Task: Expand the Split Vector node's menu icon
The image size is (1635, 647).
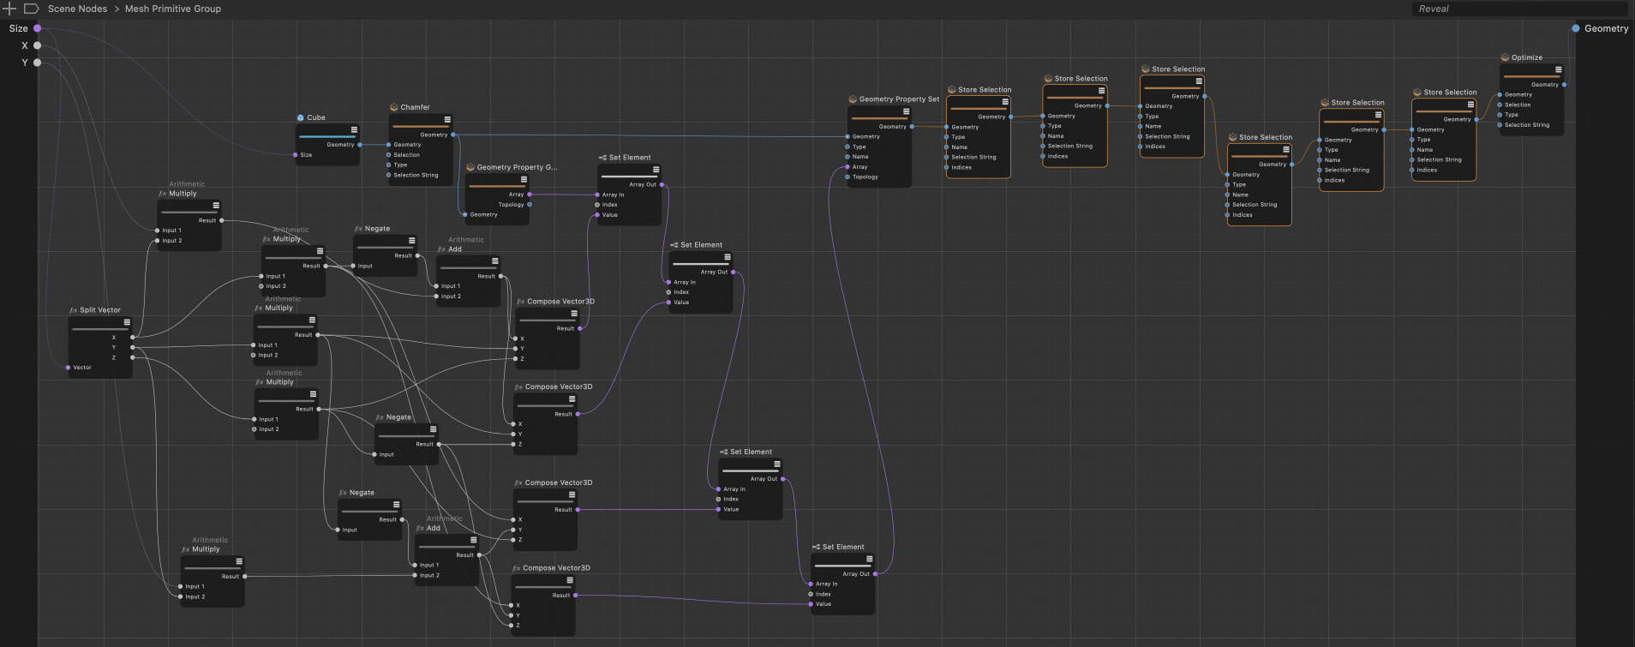Action: [x=127, y=323]
